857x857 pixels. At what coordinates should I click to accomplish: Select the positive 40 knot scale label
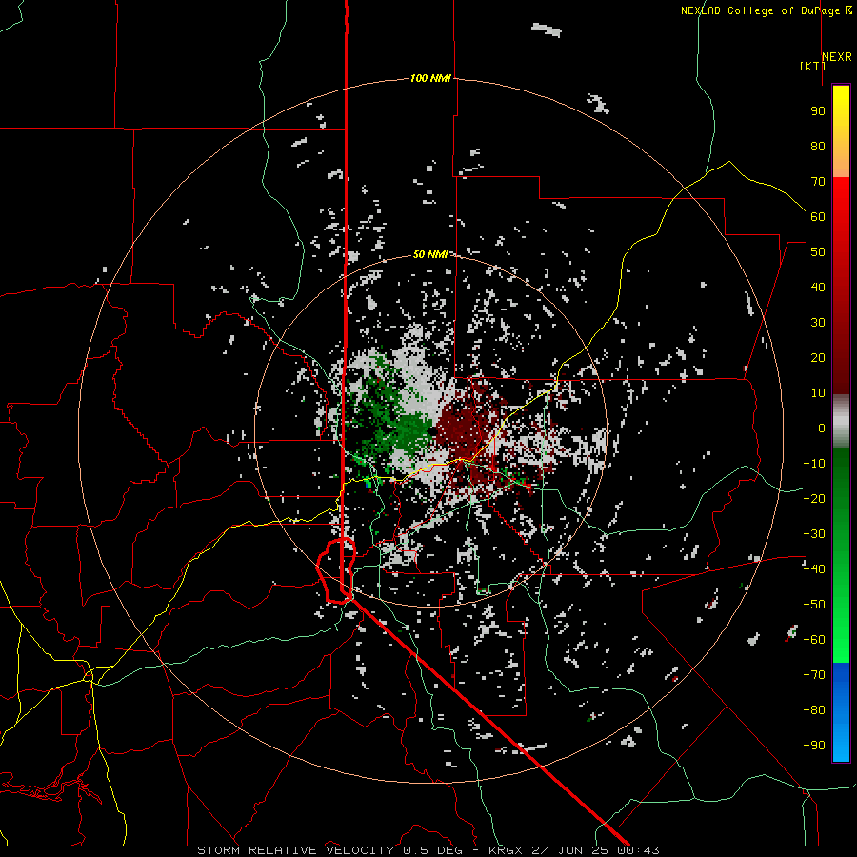tap(818, 287)
